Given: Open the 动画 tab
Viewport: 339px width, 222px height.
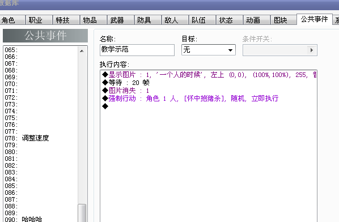Looking at the screenshot, I should click(257, 20).
